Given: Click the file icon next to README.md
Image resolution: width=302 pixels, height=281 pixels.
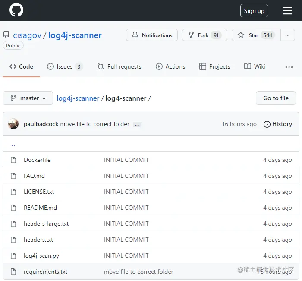Looking at the screenshot, I should 13,208.
